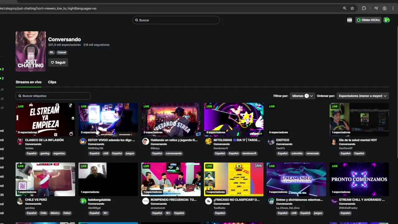The width and height of the screenshot is (398, 224).
Task: Click the search magnifier in Buscar etiquetas
Action: (20, 96)
